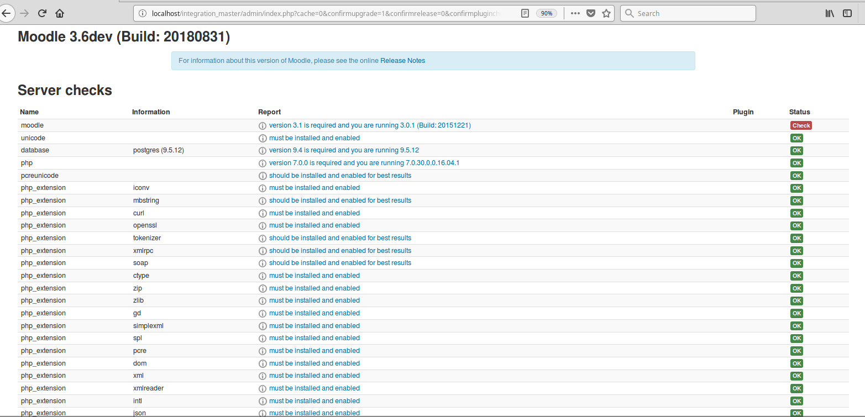Screen dimensions: 865x417
Task: Select the Name column header
Action: tap(29, 112)
